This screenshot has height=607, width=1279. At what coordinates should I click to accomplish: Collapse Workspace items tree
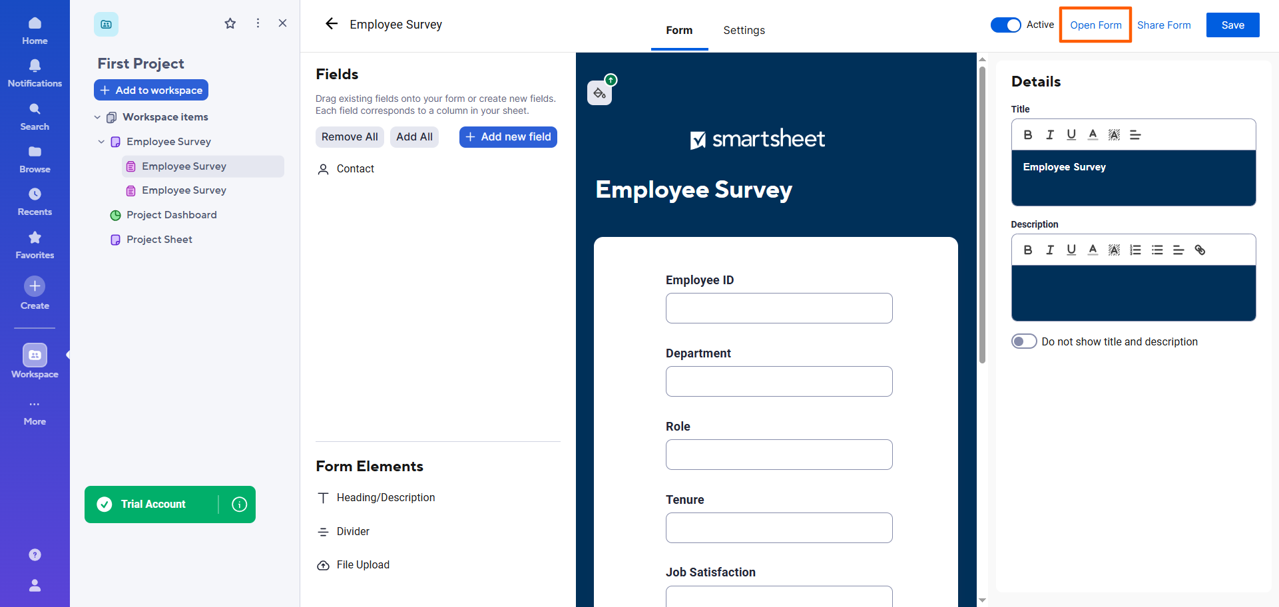click(97, 117)
